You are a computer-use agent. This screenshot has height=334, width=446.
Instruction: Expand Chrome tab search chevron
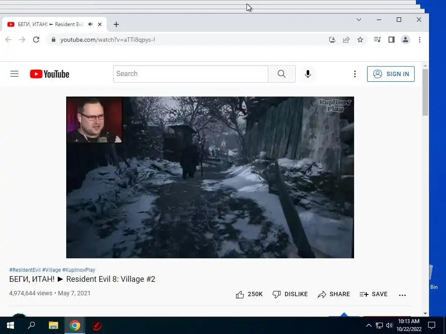click(359, 20)
